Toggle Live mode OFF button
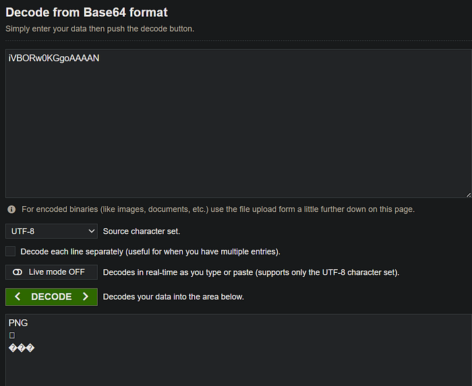Image resolution: width=472 pixels, height=386 pixels. 51,272
